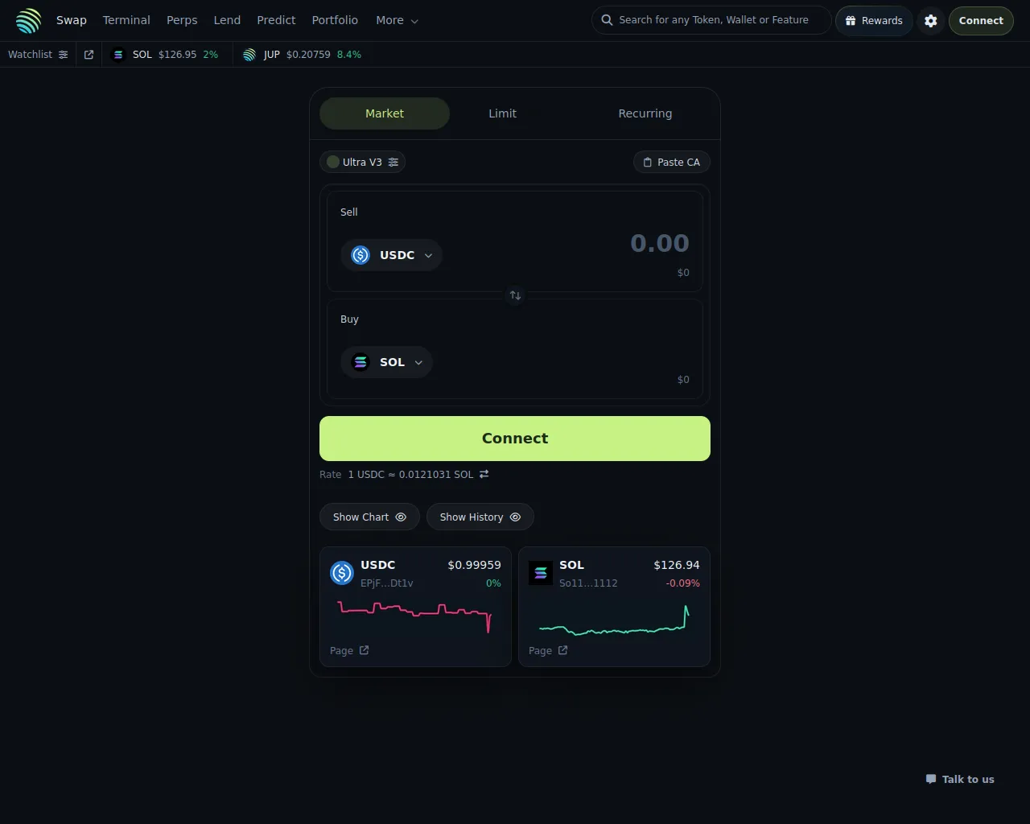The height and width of the screenshot is (824, 1030).
Task: Switch to the Market tab
Action: [385, 113]
